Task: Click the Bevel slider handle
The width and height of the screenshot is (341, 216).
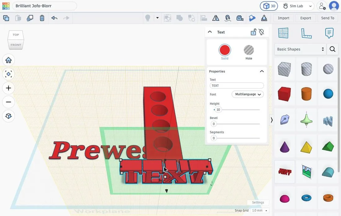Action: (214, 124)
